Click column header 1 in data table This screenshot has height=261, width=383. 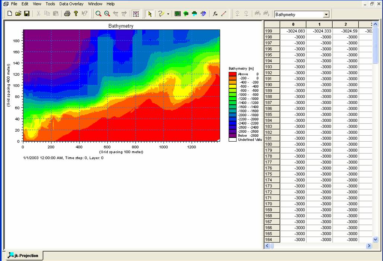[x=319, y=24]
